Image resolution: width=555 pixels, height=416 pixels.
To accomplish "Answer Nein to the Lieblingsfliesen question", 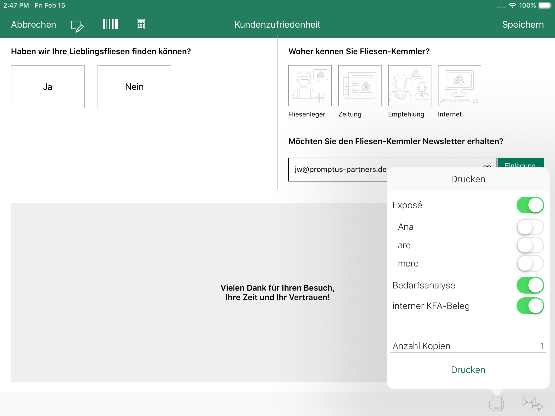I will [x=134, y=87].
